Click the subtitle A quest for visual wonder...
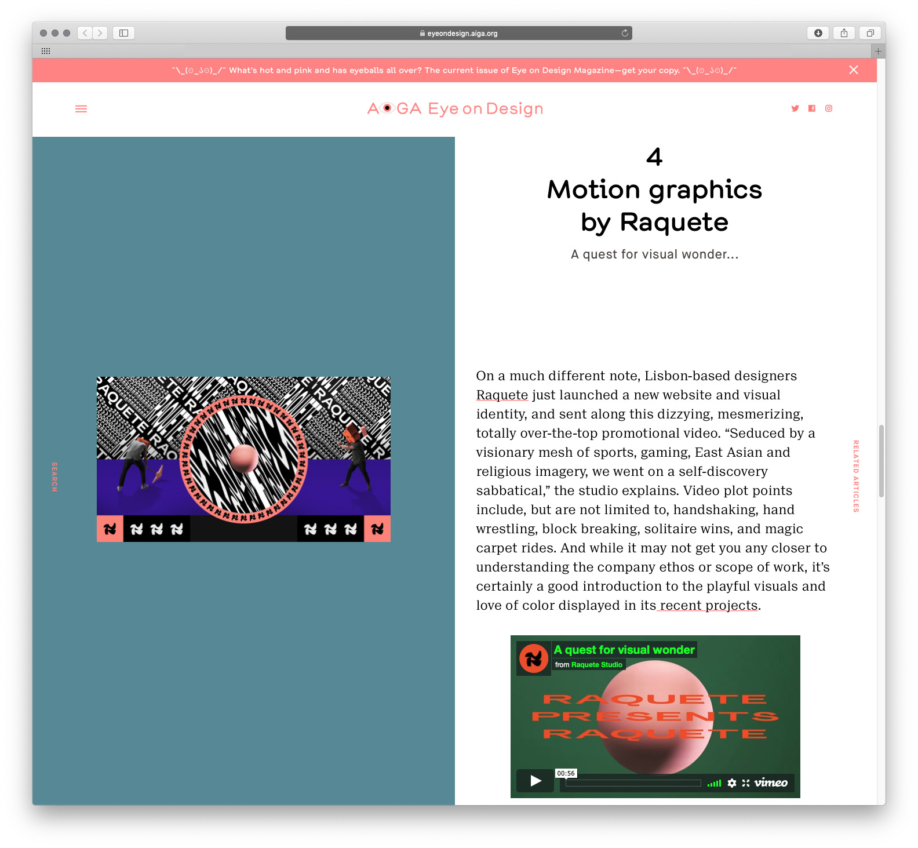 [655, 254]
